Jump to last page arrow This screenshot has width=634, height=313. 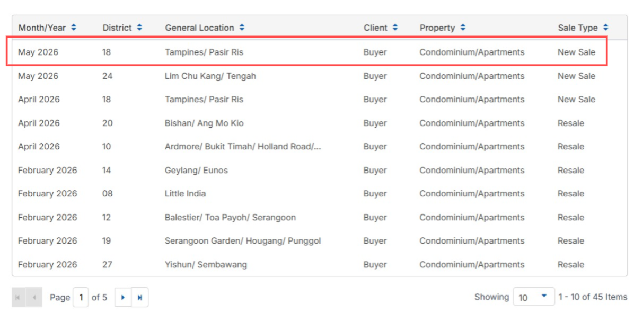click(140, 297)
